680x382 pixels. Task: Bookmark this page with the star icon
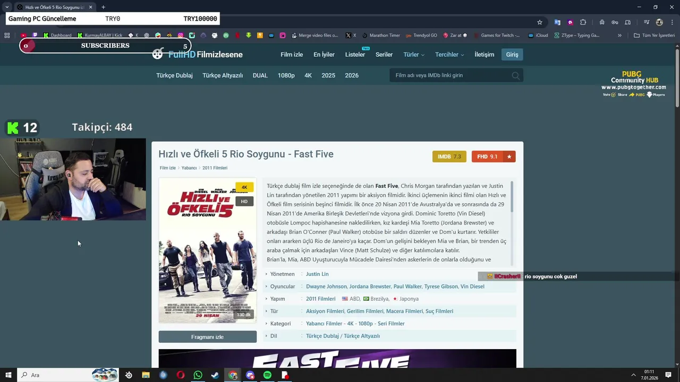(540, 22)
